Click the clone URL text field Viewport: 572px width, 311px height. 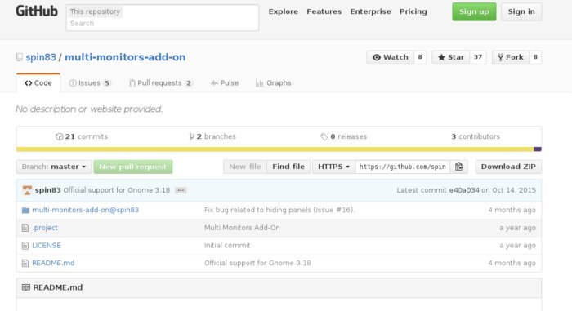click(403, 167)
